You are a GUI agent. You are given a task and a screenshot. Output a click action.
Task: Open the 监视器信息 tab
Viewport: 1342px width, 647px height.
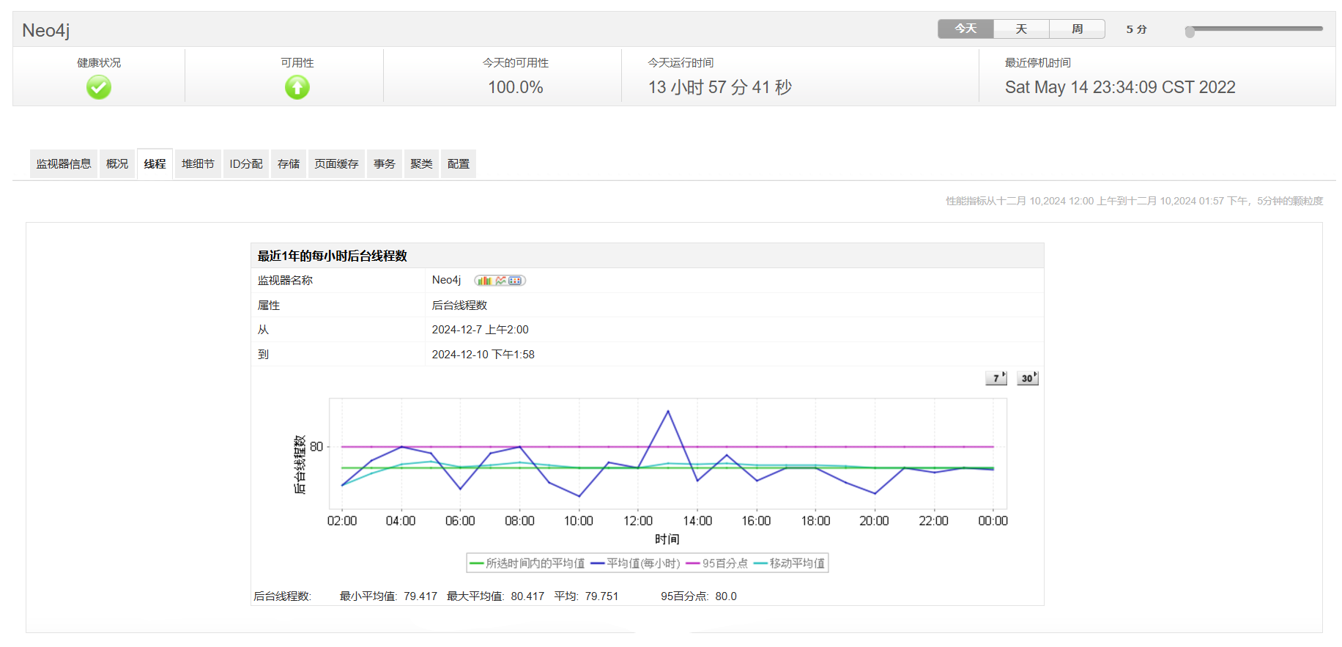(x=64, y=164)
